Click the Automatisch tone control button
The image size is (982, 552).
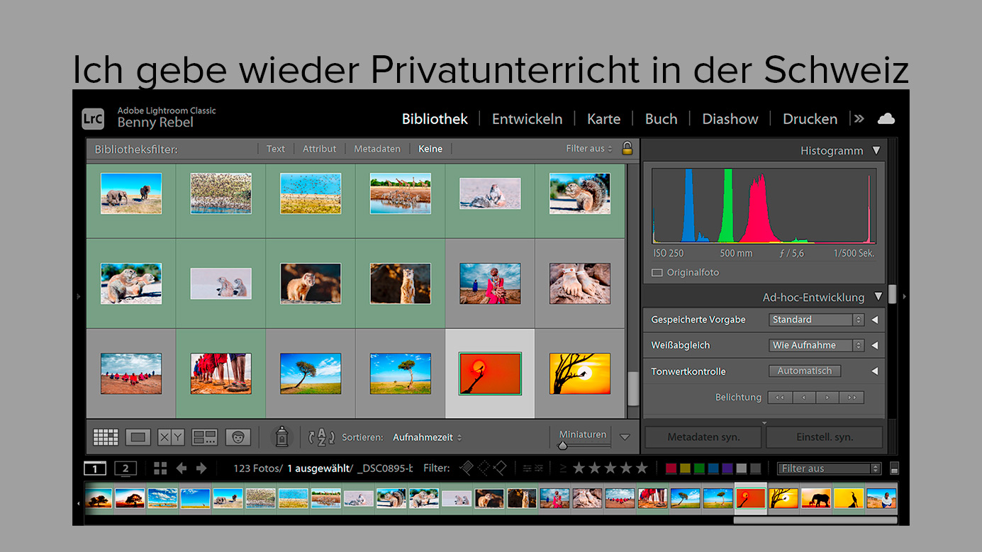click(x=805, y=371)
